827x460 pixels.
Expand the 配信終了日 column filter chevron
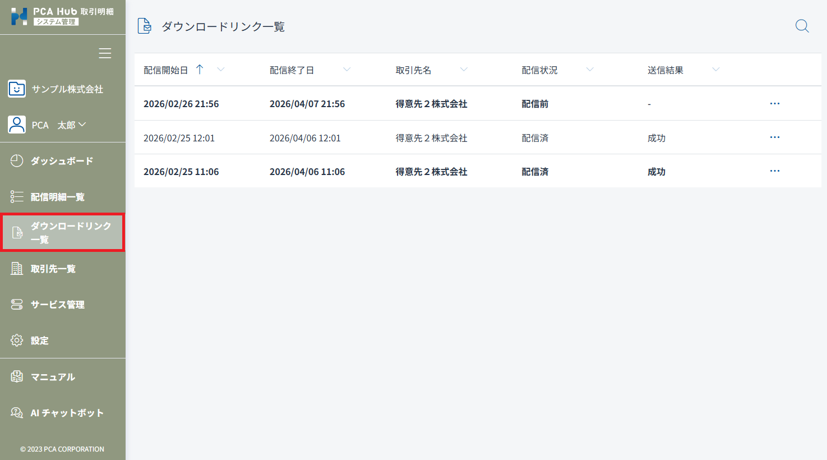346,70
